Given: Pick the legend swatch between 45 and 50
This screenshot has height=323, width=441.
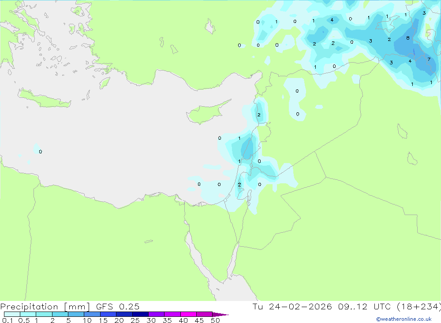Looking at the screenshot, I should pyautogui.click(x=204, y=314).
